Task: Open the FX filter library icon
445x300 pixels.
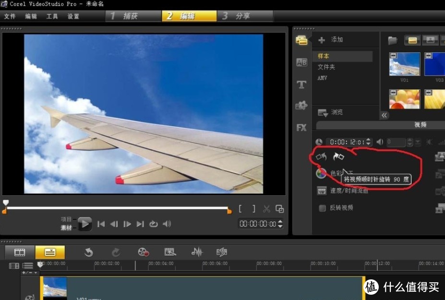Action: 301,128
